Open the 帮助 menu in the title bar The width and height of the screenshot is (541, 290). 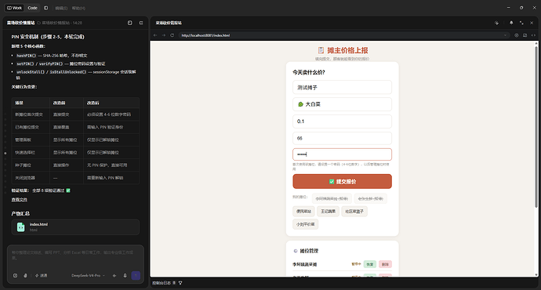(x=78, y=8)
